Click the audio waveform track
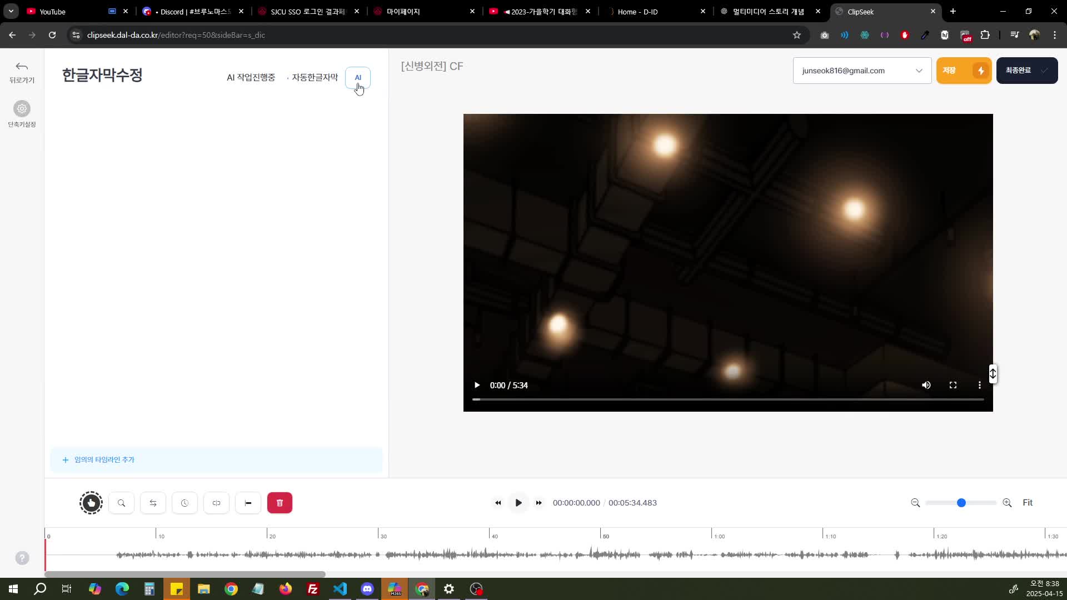The image size is (1067, 600). [x=556, y=554]
